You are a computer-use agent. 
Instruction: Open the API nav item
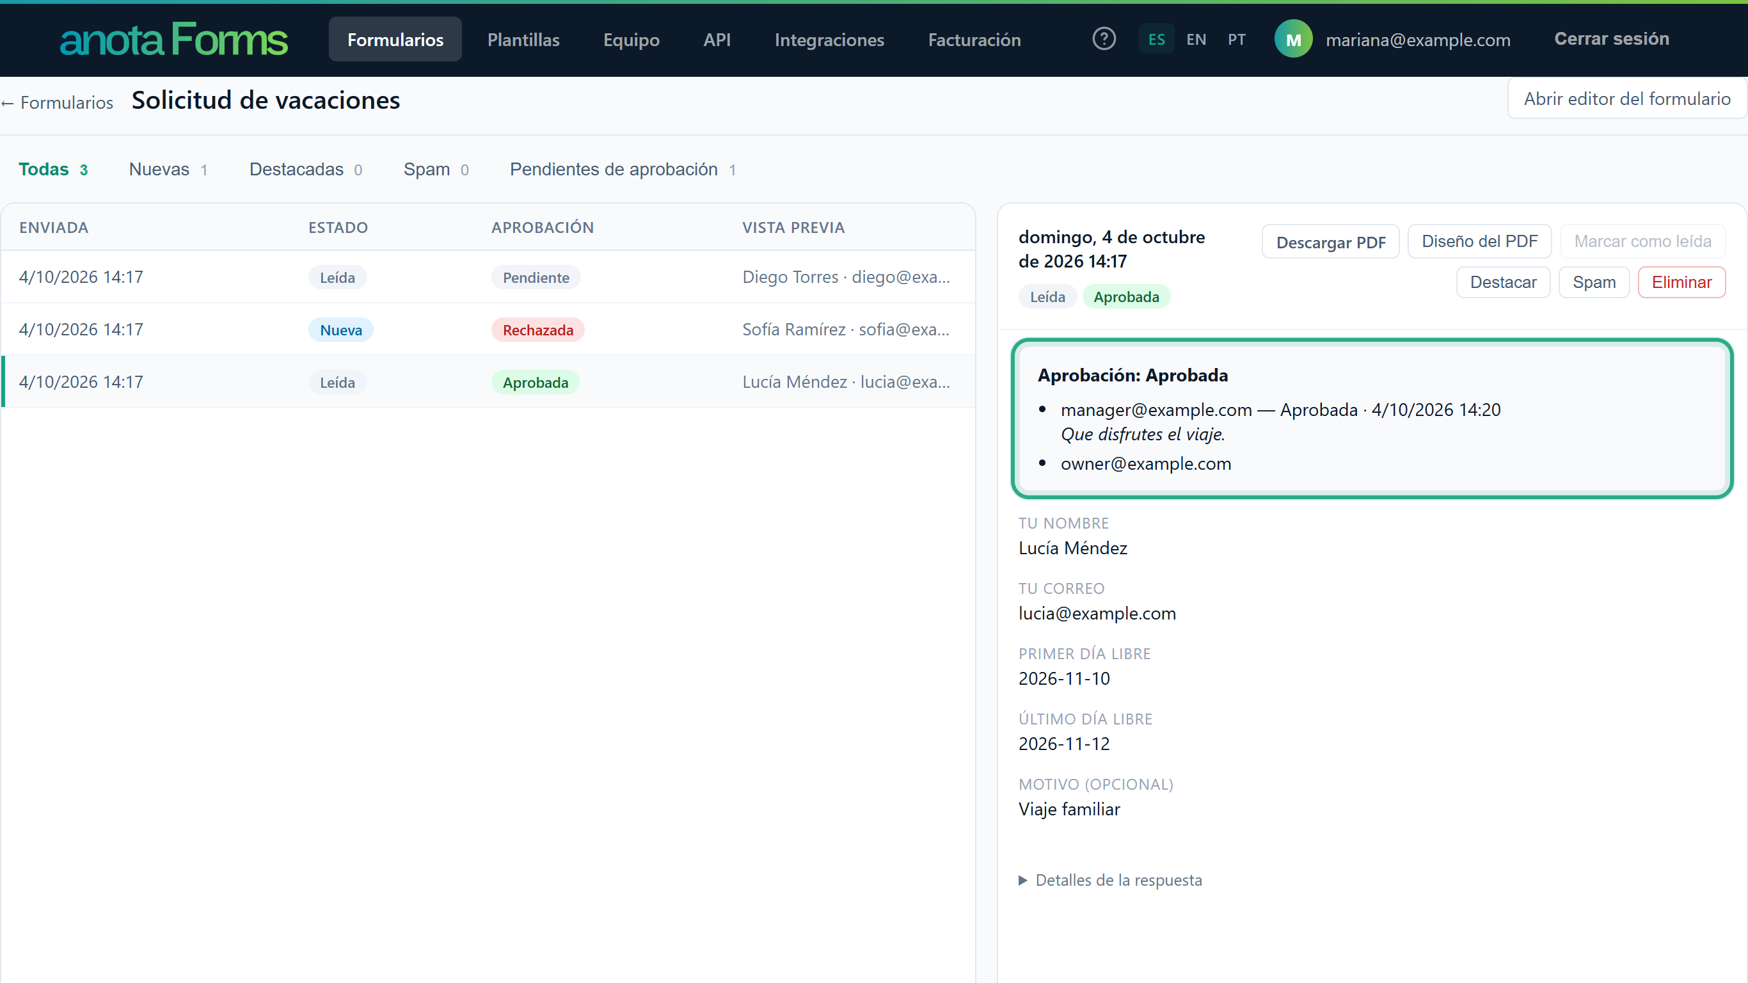(x=717, y=40)
